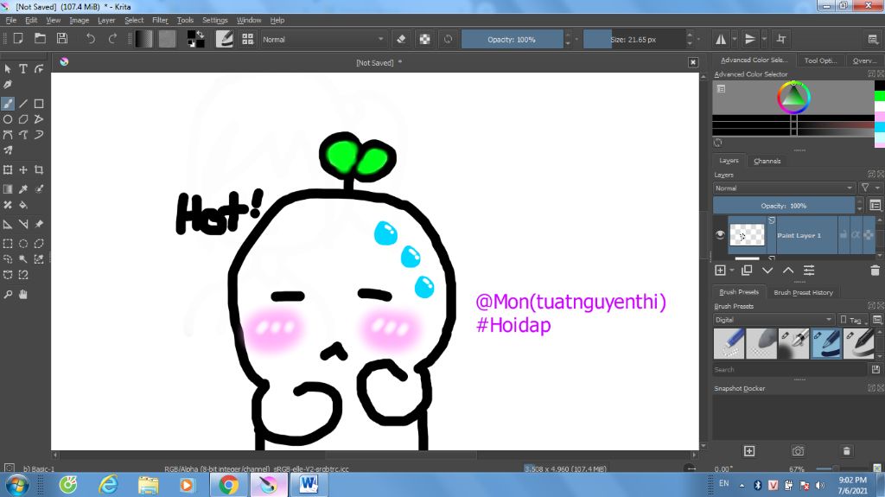The height and width of the screenshot is (497, 885).
Task: Toggle vertical mirror mode
Action: pyautogui.click(x=750, y=39)
